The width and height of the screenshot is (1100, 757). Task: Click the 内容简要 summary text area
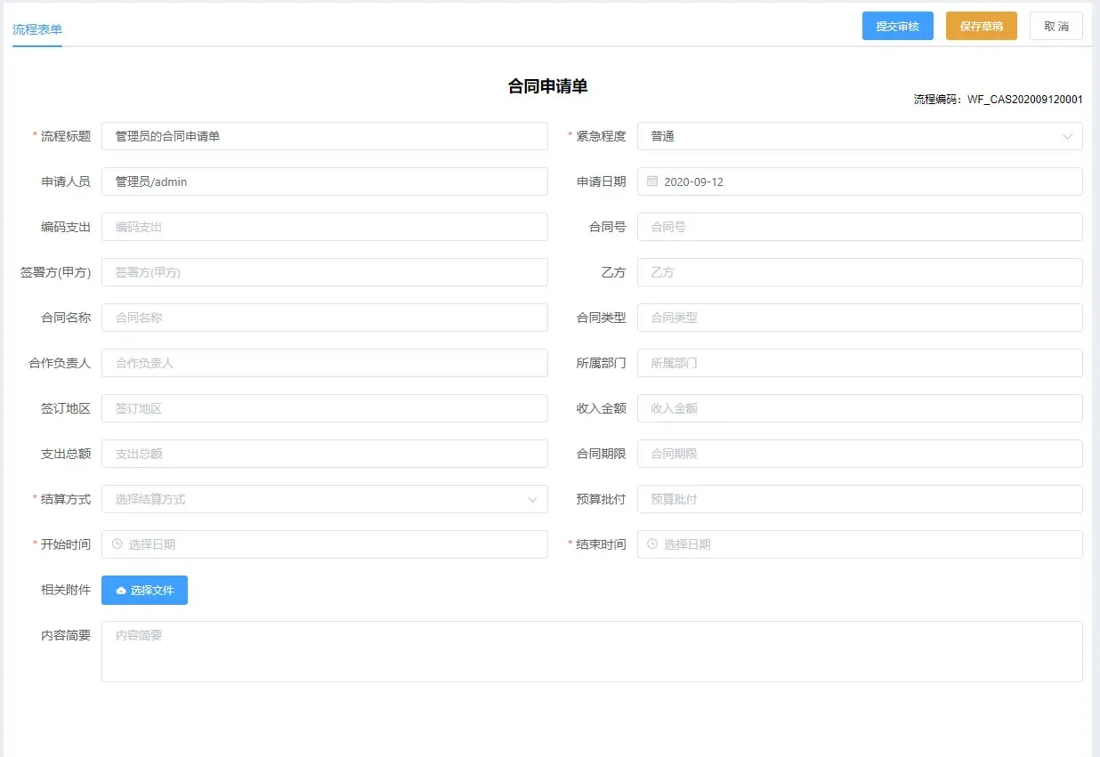pyautogui.click(x=592, y=651)
